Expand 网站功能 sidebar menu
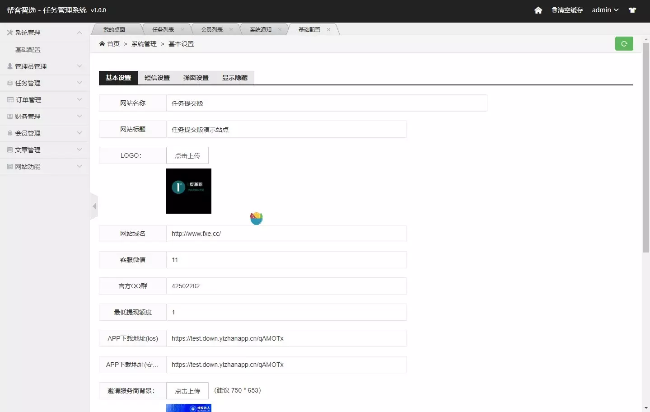Viewport: 650px width, 412px height. [45, 167]
